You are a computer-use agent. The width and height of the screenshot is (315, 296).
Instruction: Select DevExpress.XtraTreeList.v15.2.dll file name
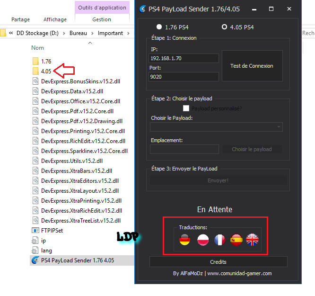(81, 221)
